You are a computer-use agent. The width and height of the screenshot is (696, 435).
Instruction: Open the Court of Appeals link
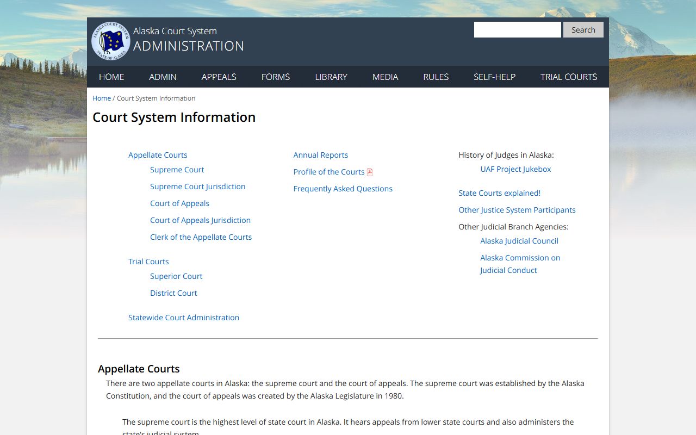180,203
